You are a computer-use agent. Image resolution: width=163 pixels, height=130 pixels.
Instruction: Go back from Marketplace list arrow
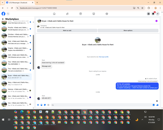click(3, 19)
